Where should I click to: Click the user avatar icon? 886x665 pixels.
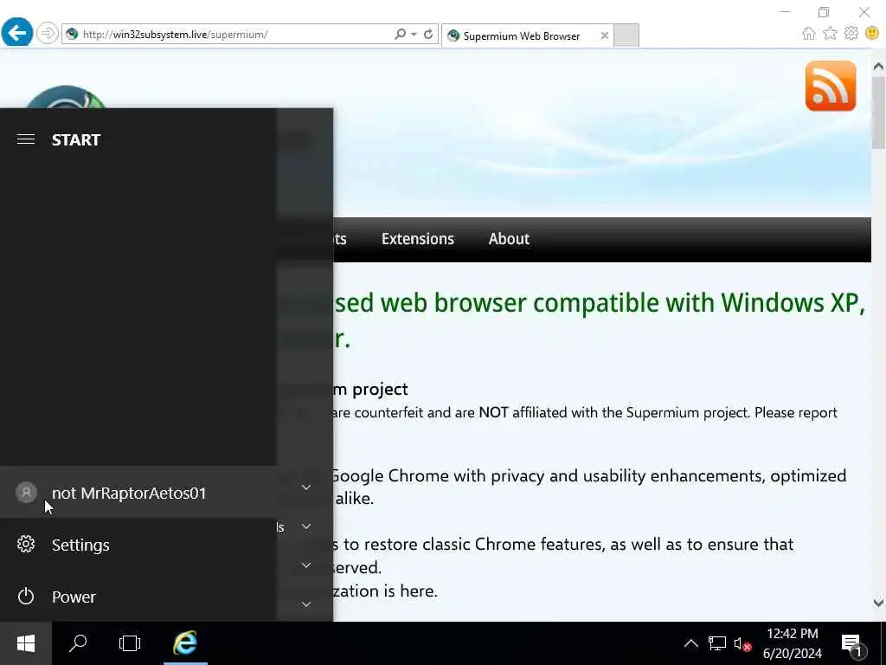(26, 492)
